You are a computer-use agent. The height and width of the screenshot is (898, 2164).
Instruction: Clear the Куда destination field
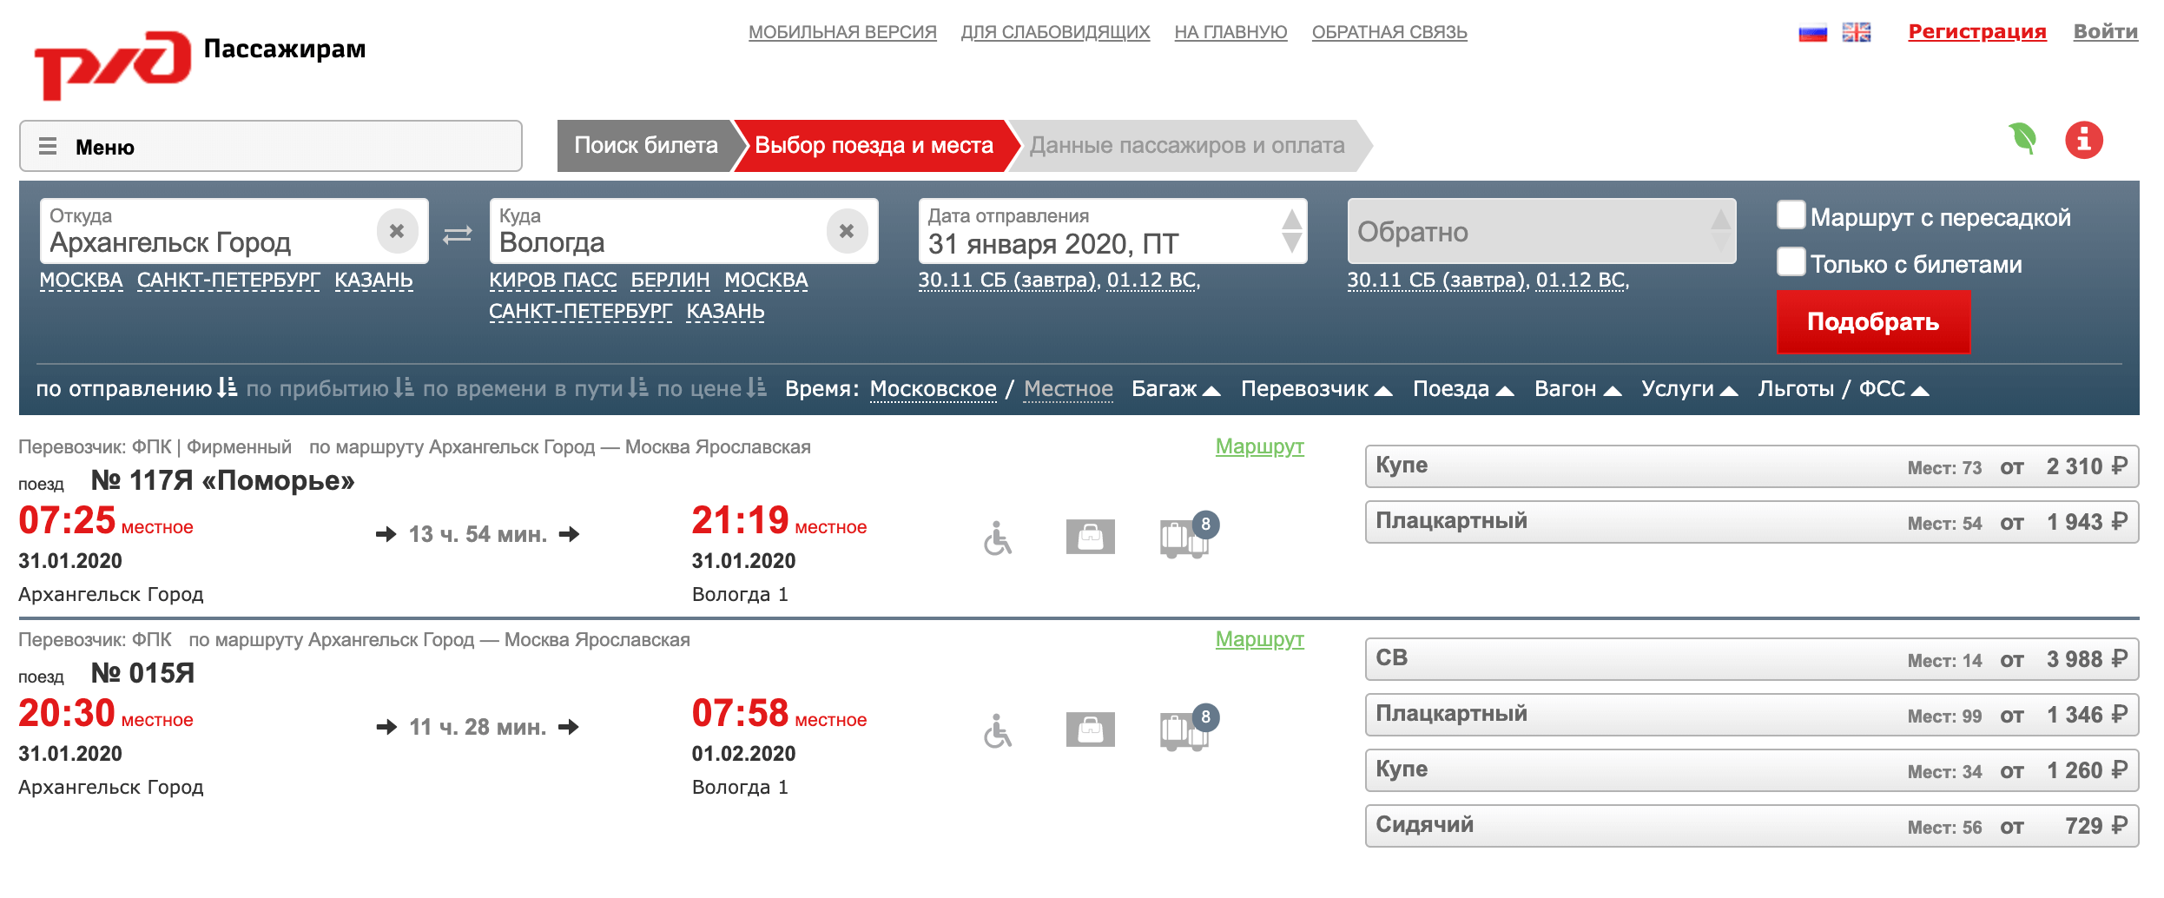click(x=847, y=231)
